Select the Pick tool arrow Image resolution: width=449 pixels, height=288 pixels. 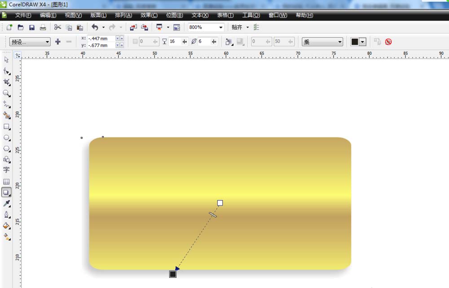(6, 60)
